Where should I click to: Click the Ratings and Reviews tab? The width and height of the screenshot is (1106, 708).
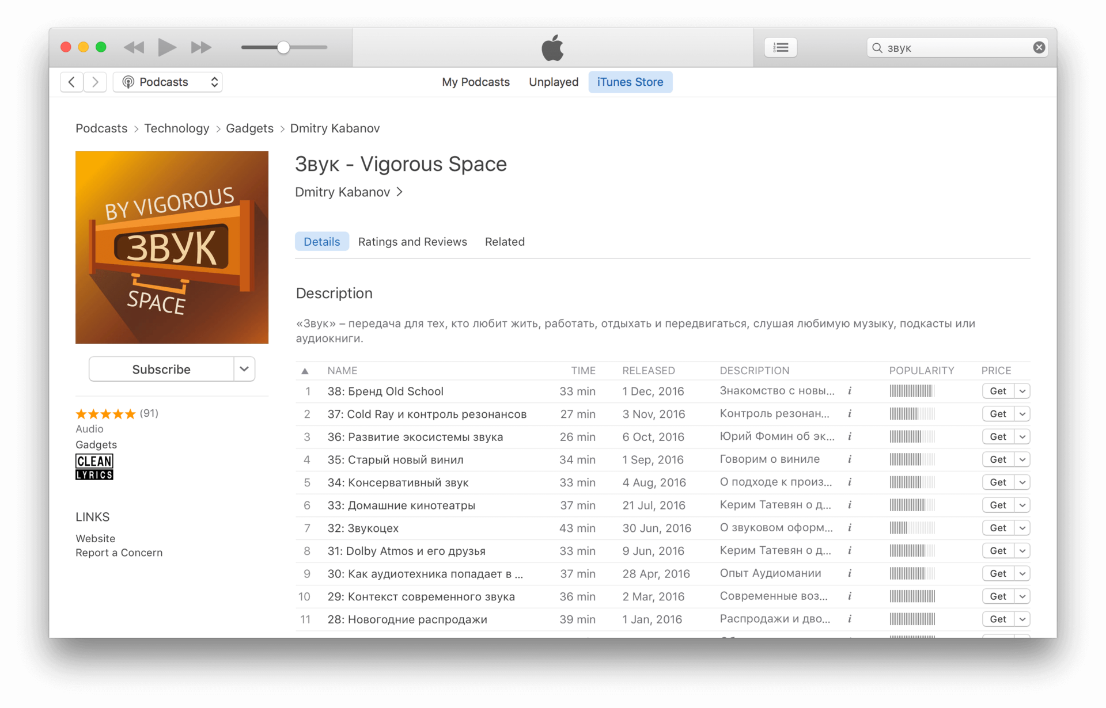tap(412, 242)
